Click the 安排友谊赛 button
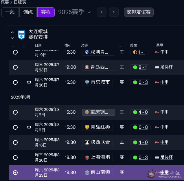Viewport: 184px width, 181px height. click(x=139, y=12)
